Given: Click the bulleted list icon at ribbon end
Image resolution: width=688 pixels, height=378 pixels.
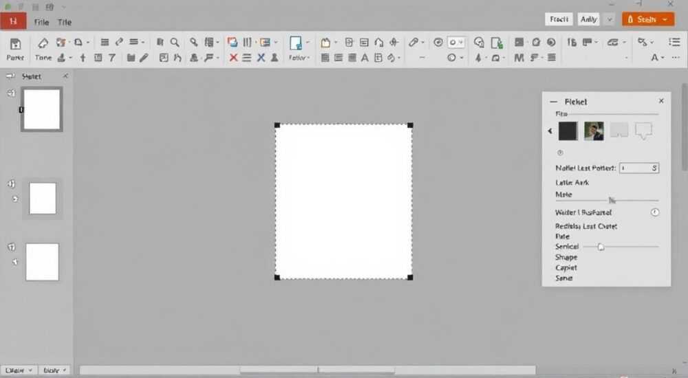Looking at the screenshot, I should (x=674, y=42).
